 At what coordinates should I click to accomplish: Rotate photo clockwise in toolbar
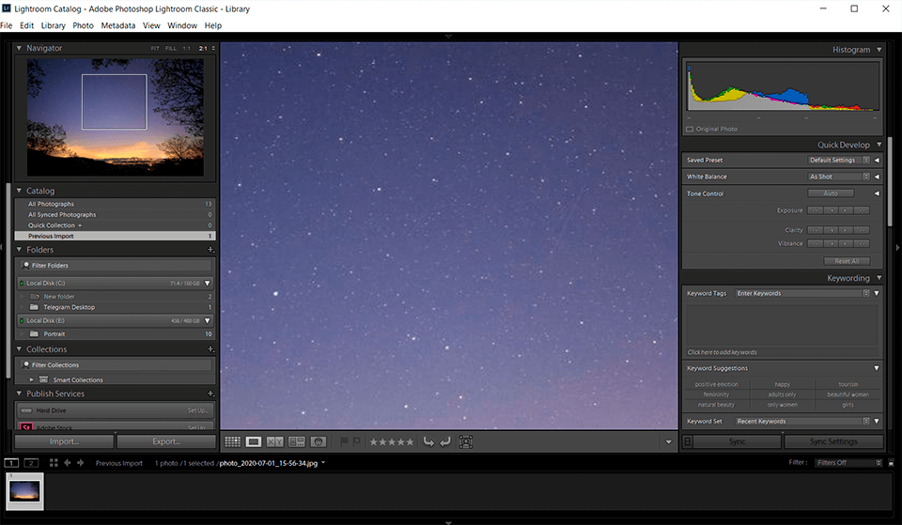[x=445, y=441]
